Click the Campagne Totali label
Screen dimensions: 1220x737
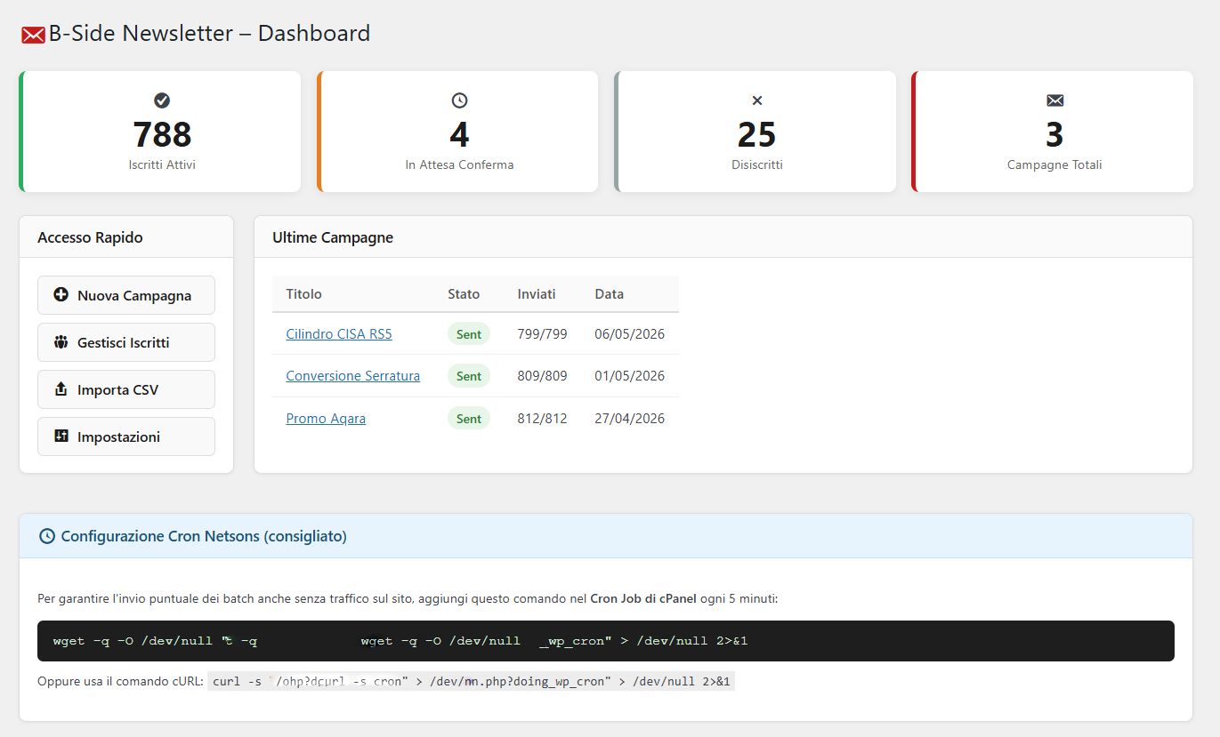pyautogui.click(x=1054, y=164)
